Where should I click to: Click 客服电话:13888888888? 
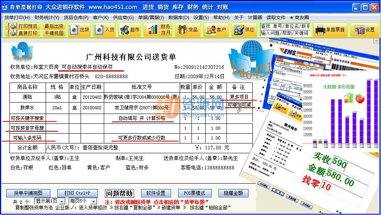pos(207,167)
